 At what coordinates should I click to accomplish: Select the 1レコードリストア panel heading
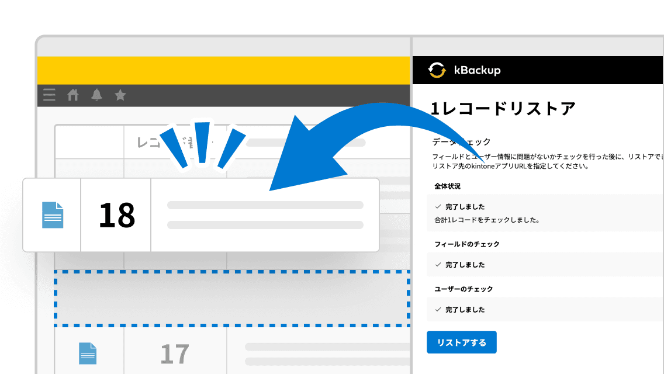coord(502,108)
